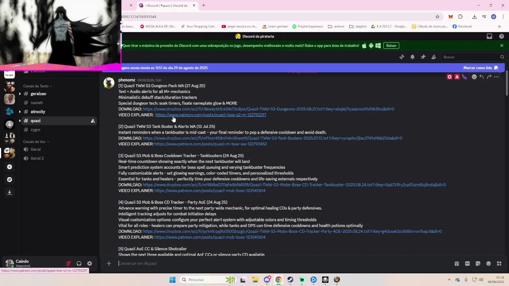Image resolution: width=509 pixels, height=286 pixels.
Task: Dismiss the green download app banner
Action: coord(502,45)
